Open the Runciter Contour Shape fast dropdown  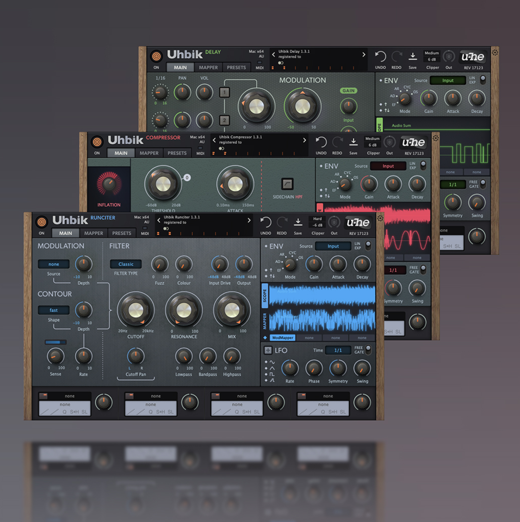coord(54,310)
